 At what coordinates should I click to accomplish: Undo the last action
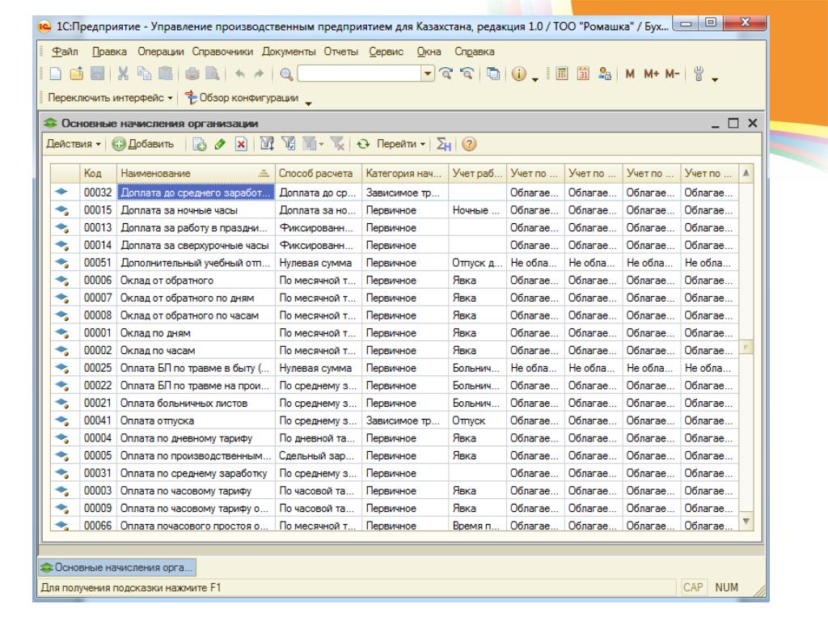click(239, 74)
